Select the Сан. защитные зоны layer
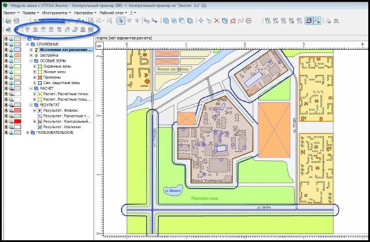 click(62, 83)
